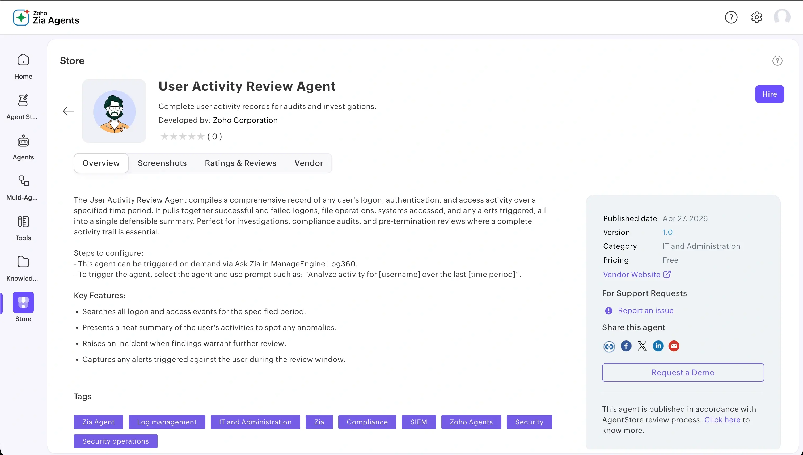Click the IT and Administration category value
This screenshot has width=803, height=455.
(x=701, y=246)
